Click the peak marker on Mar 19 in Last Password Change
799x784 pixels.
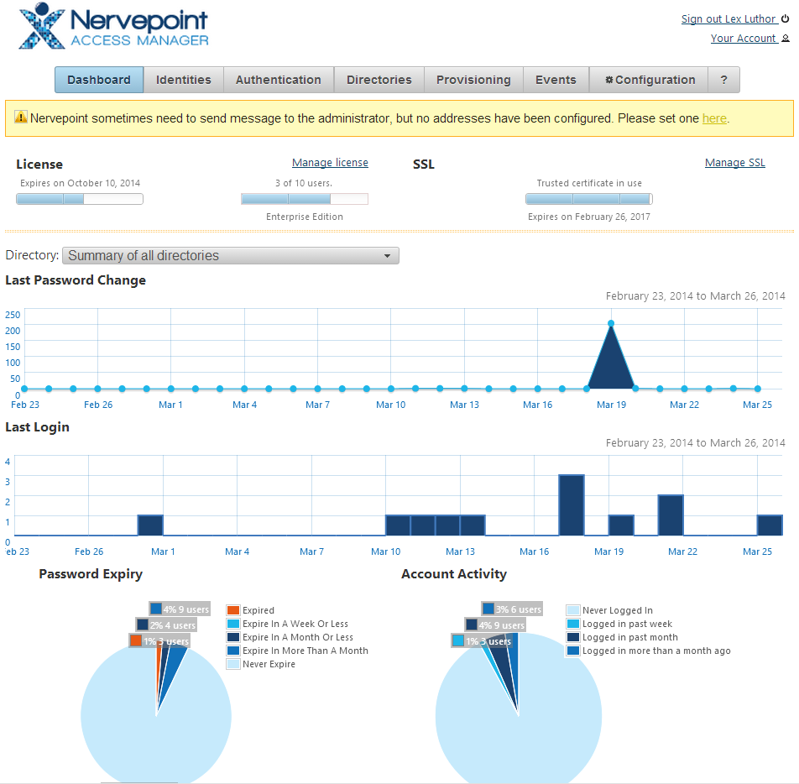(611, 322)
